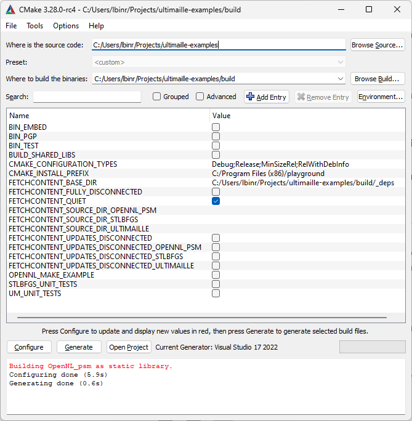Image resolution: width=412 pixels, height=421 pixels.
Task: Enable the Grouped checkbox
Action: pyautogui.click(x=156, y=97)
